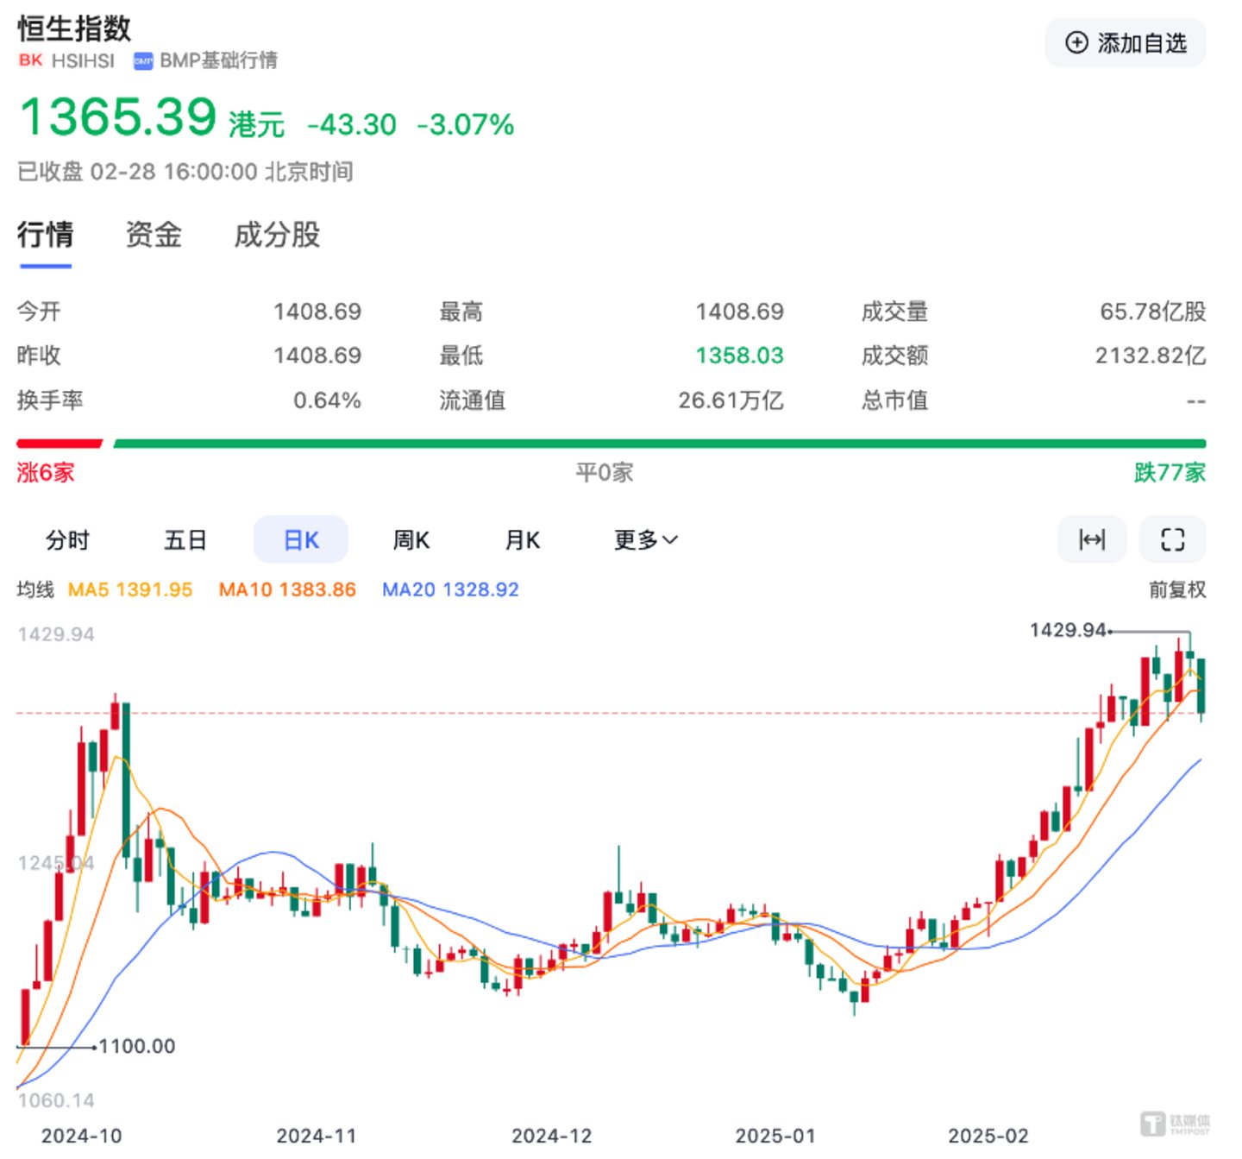1242x1159 pixels.
Task: Switch to the 资金 tab
Action: [154, 235]
